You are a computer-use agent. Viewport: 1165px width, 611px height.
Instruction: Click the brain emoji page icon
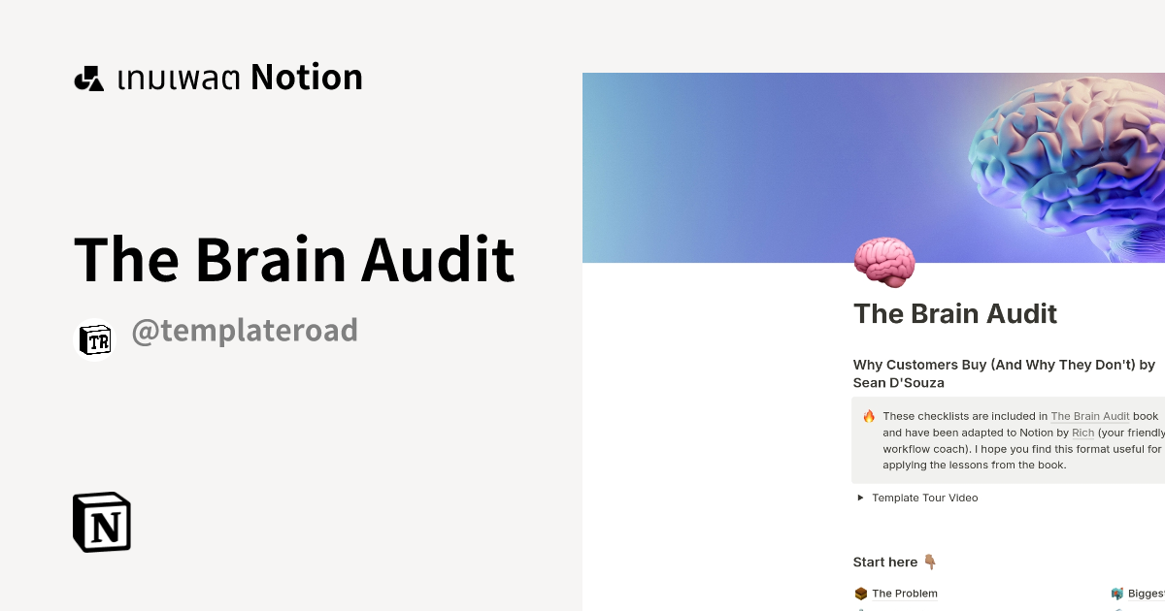point(884,260)
